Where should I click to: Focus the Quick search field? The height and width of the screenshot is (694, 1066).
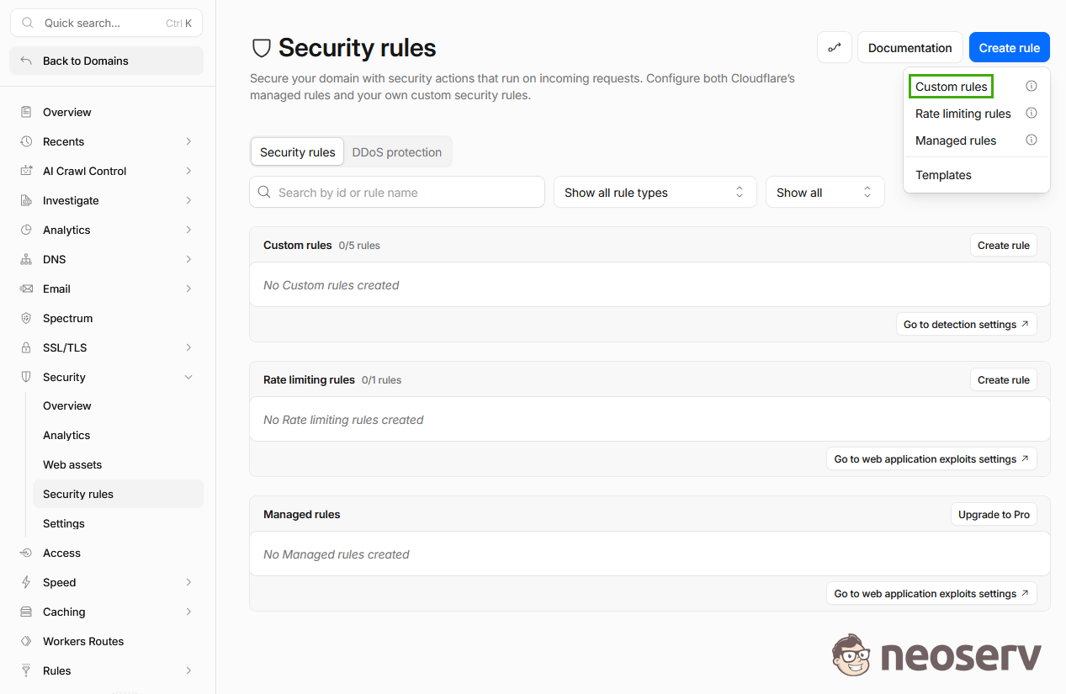[x=107, y=23]
